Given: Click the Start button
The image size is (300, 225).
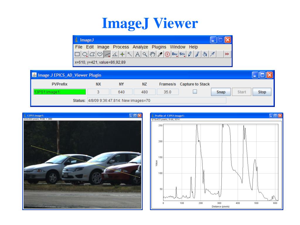Looking at the screenshot, I should (242, 92).
